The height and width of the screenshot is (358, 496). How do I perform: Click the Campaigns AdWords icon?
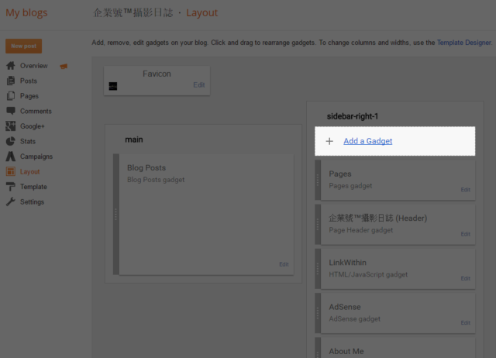coord(10,157)
